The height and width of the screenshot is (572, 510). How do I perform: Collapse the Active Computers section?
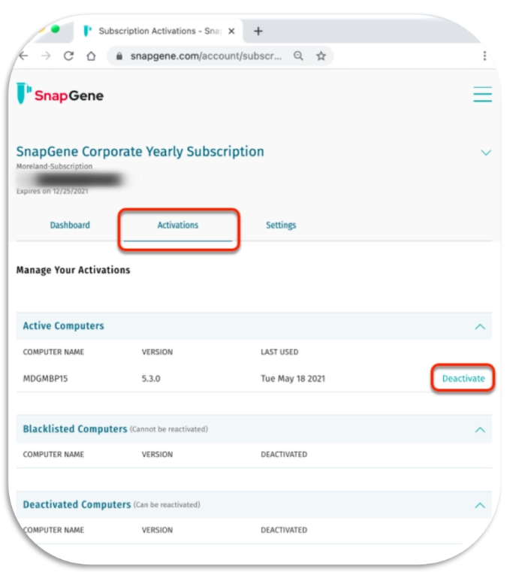click(480, 326)
